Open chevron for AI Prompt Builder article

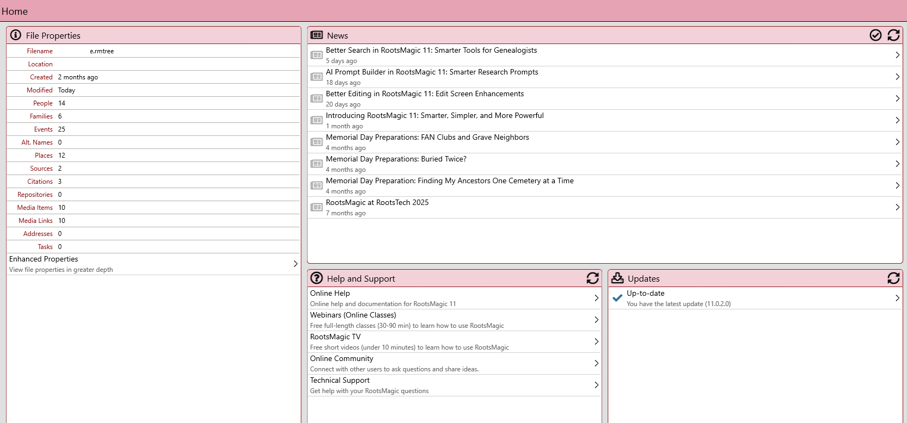(897, 77)
